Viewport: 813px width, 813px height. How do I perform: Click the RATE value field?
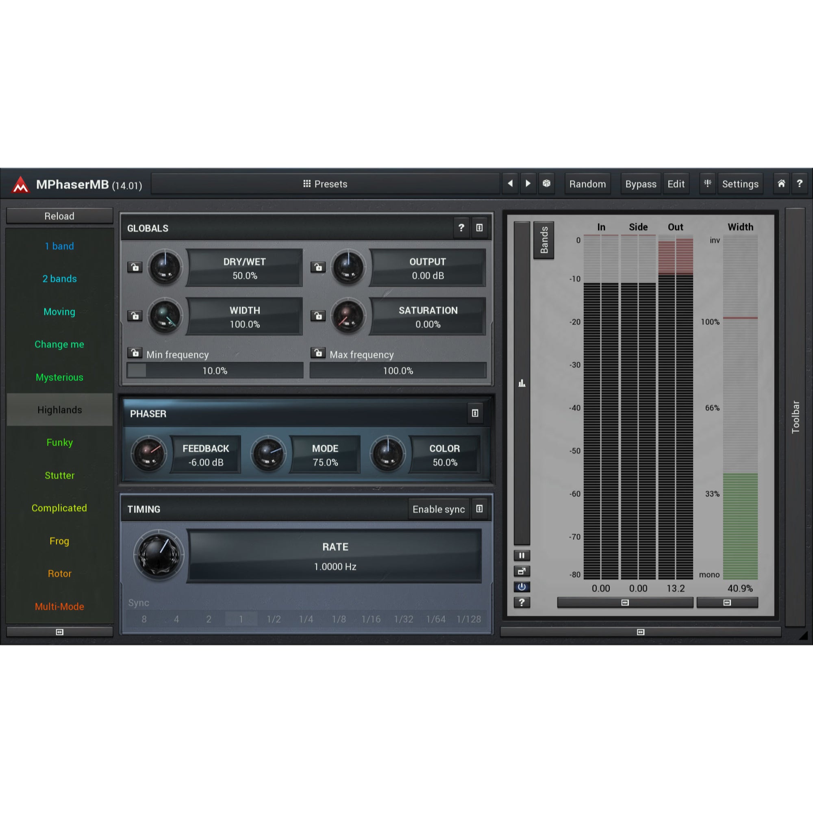tap(335, 556)
